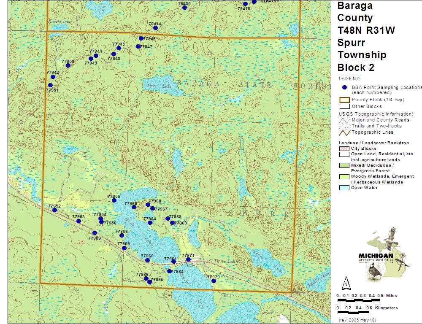Select the Mixed/Deciduous Forest legend swatch
The height and width of the screenshot is (324, 422).
point(344,166)
